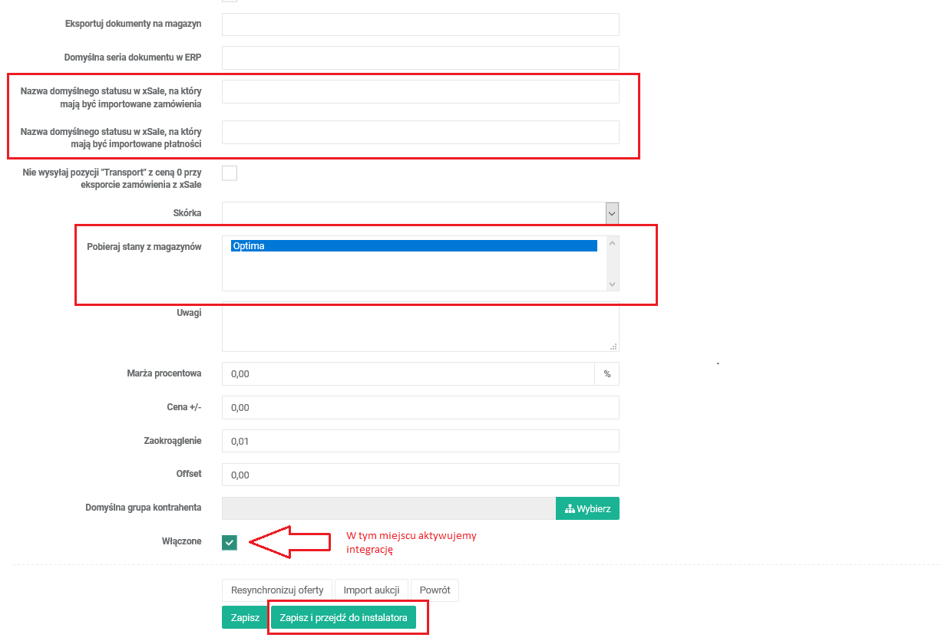Uncheck the Włączone checkbox

[x=230, y=542]
